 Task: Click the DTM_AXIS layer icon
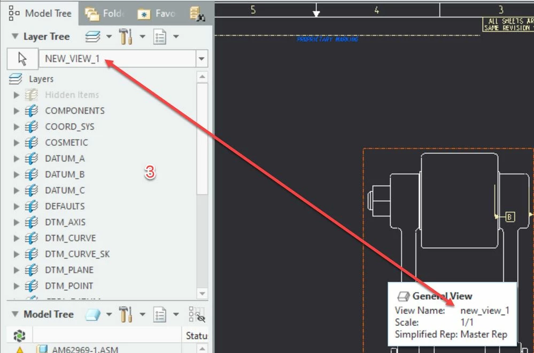click(x=32, y=222)
